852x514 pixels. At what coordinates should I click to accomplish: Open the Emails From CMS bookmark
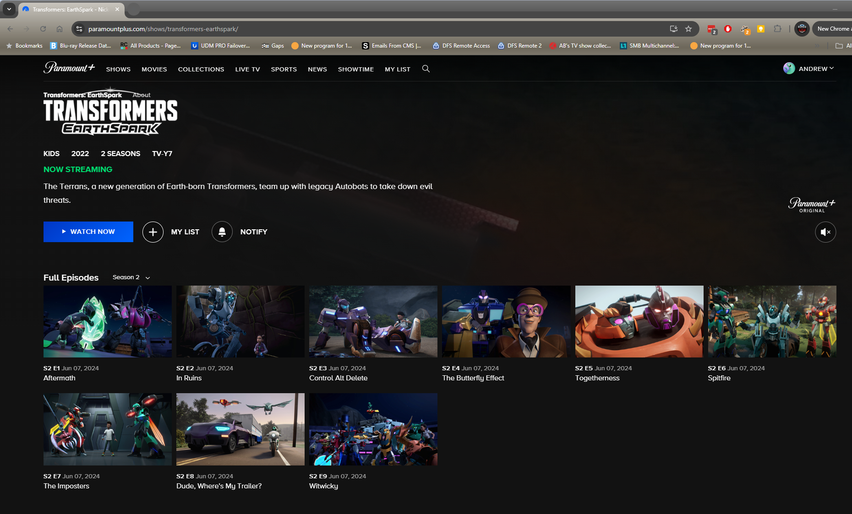tap(392, 46)
